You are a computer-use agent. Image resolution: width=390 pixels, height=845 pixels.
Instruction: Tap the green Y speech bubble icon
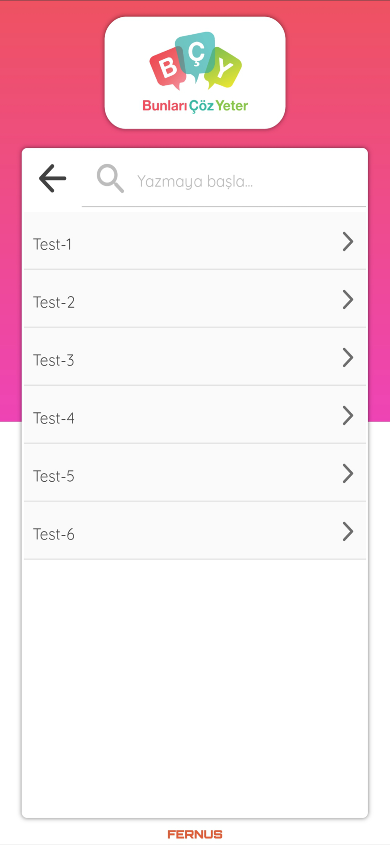(224, 68)
